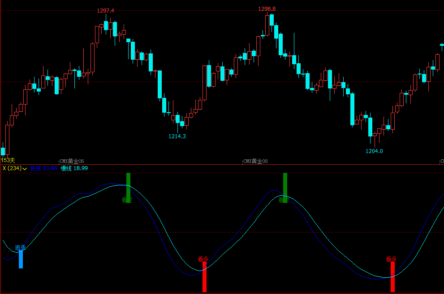This screenshot has height=294, width=444.
Task: Click the CMX黄金08 contract marker
Action: [x=255, y=162]
